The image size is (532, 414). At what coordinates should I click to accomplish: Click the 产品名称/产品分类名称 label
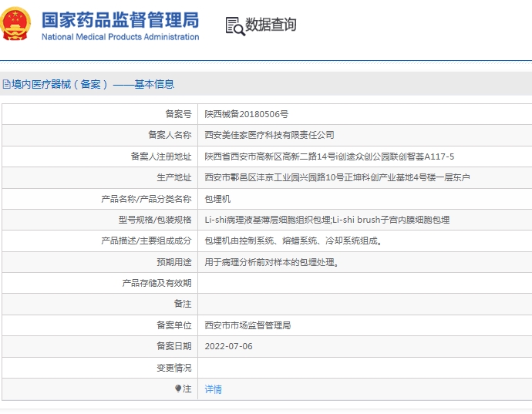tap(146, 199)
